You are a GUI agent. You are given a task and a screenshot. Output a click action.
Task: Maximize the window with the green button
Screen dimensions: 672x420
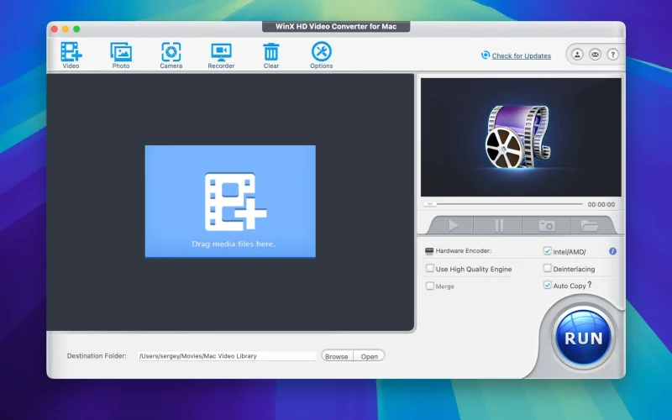pos(76,29)
